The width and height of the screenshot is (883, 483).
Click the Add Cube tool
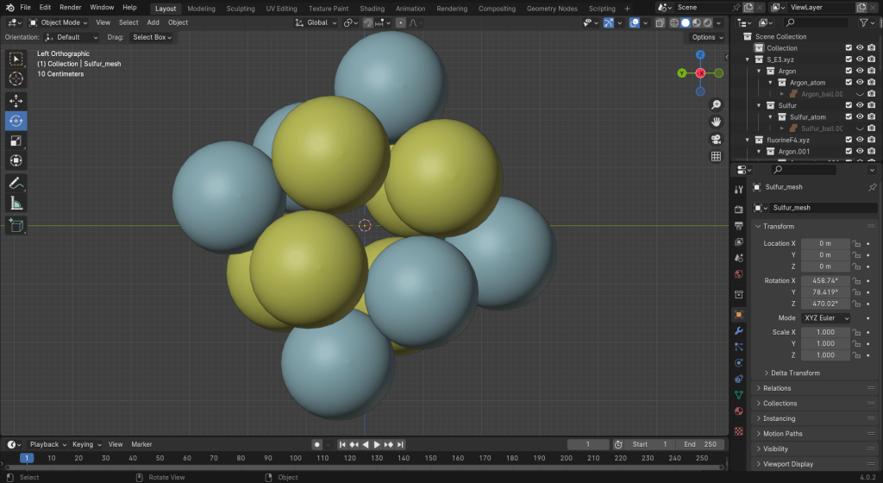pyautogui.click(x=16, y=225)
